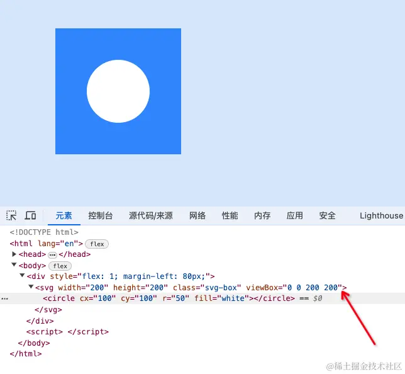The height and width of the screenshot is (374, 405).
Task: Open the Lighthouse tab
Action: coord(382,215)
